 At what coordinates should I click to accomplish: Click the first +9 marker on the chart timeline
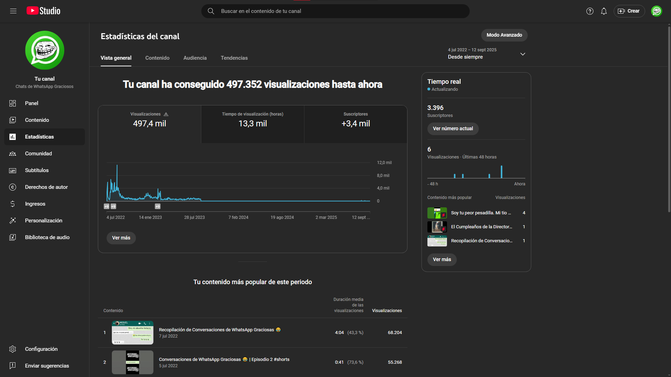click(x=107, y=207)
